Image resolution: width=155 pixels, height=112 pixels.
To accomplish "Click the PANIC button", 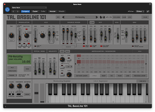I will tap(28, 69).
